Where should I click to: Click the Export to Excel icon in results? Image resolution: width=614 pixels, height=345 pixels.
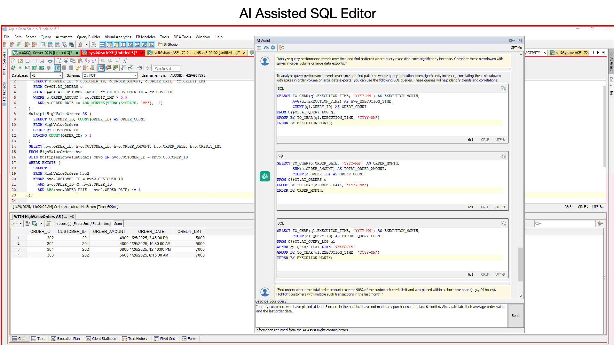[35, 224]
